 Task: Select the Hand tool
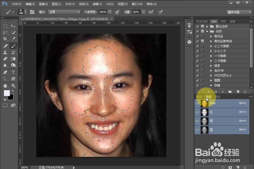5,86
